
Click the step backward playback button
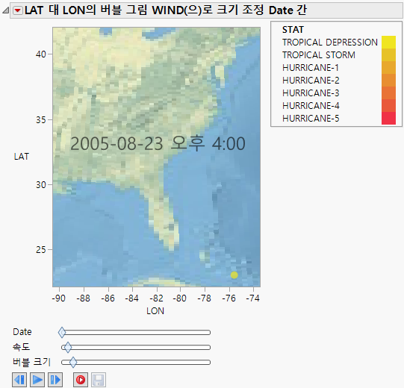19,380
